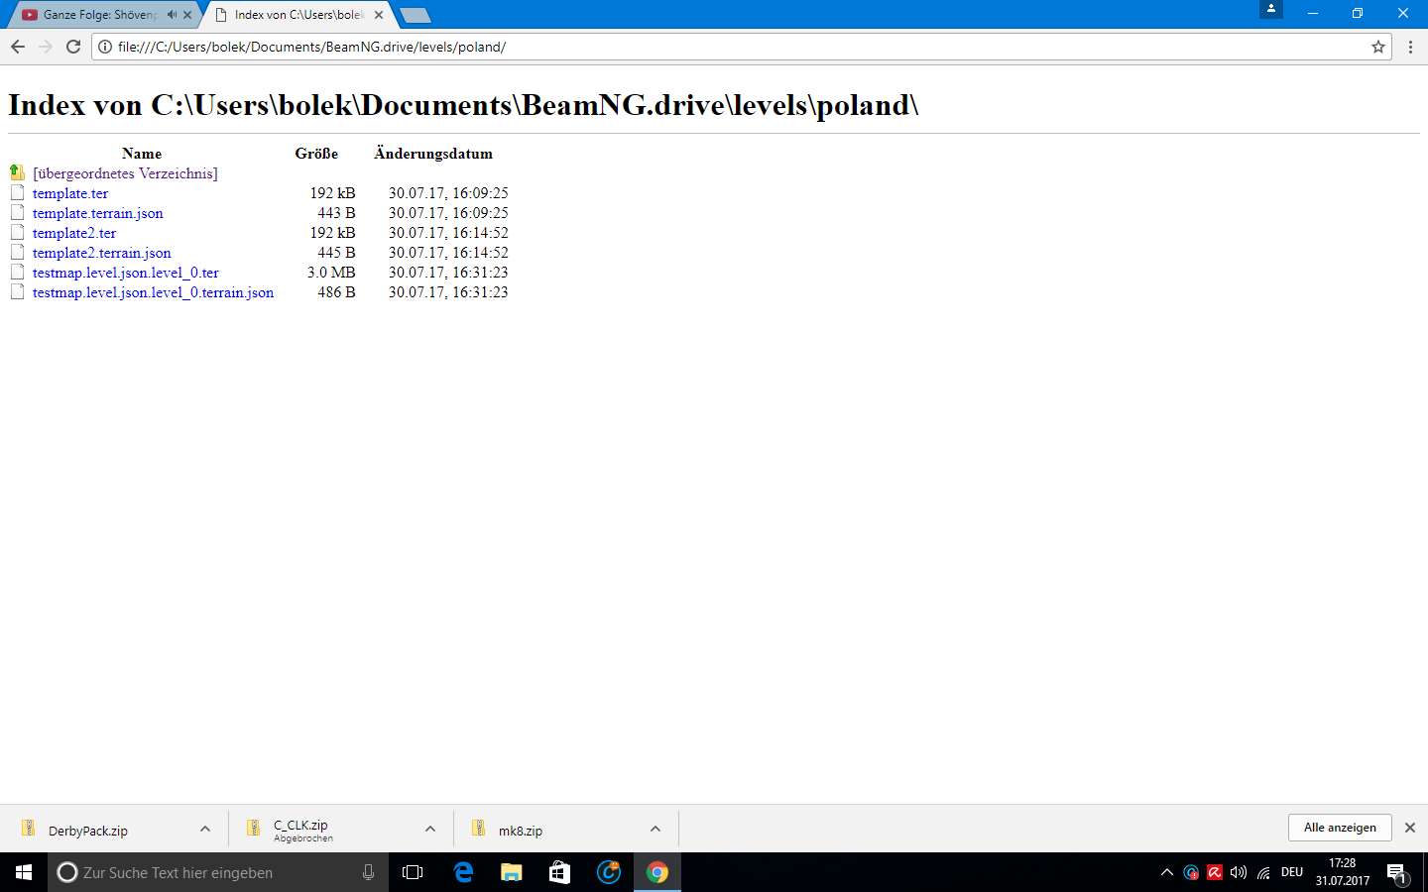The height and width of the screenshot is (892, 1428).
Task: Click the parent directory folder icon
Action: (x=17, y=172)
